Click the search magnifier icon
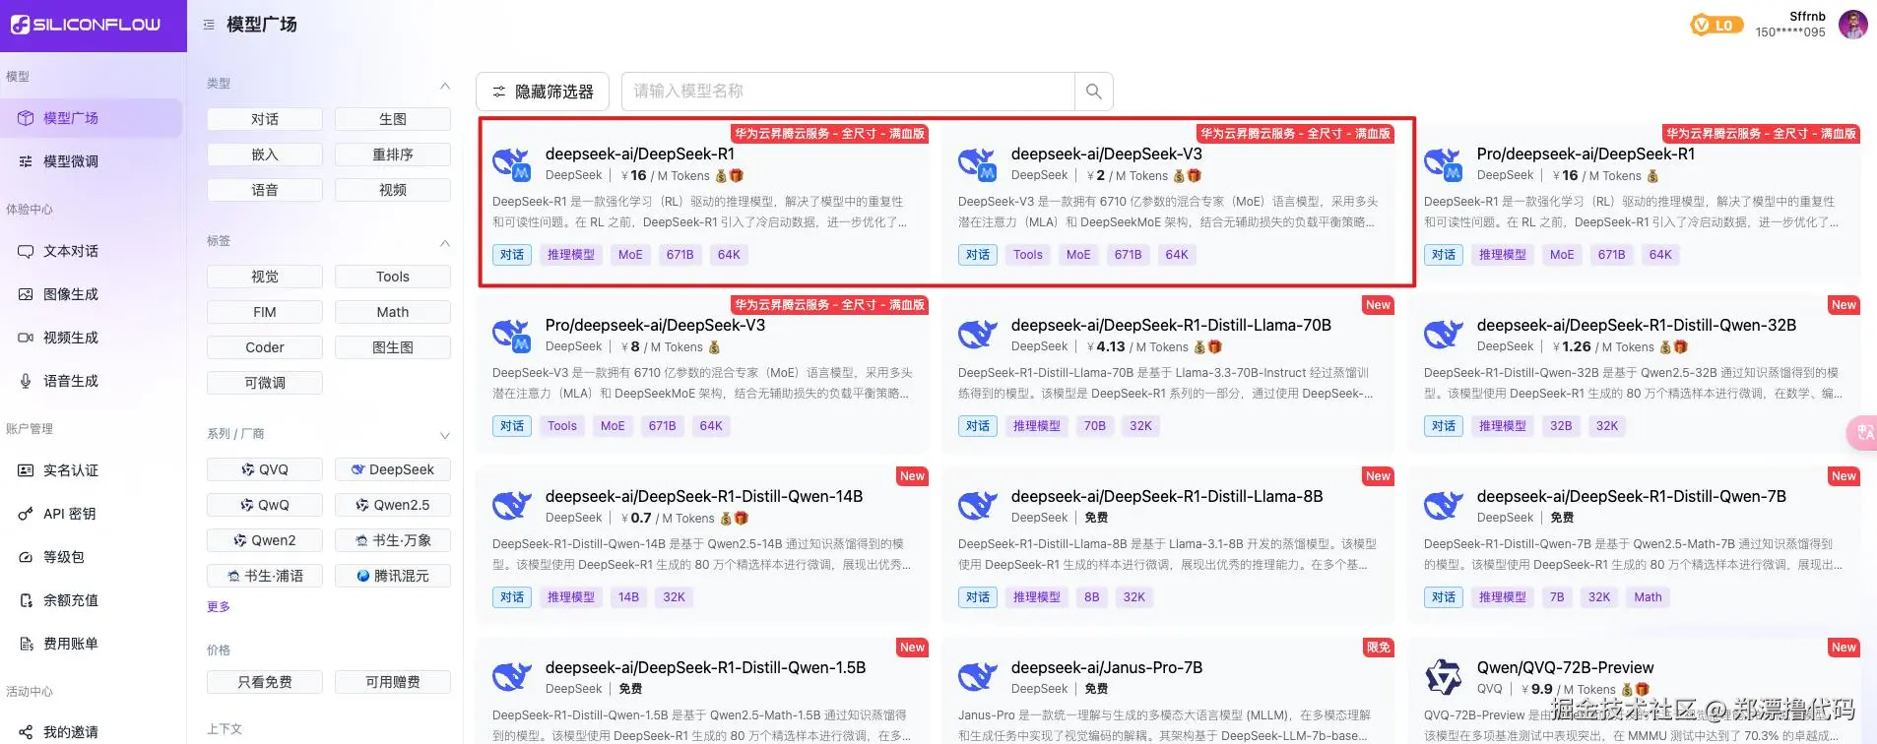Viewport: 1877px width, 744px height. 1093,92
